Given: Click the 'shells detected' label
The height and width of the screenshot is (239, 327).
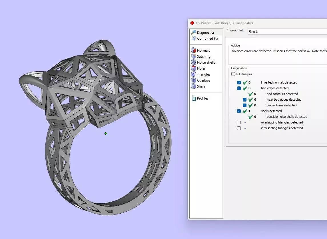Looking at the screenshot, I should [x=271, y=111].
